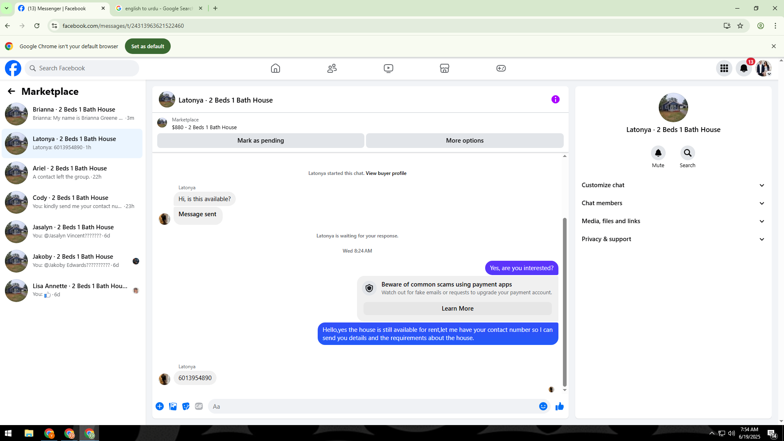Choose a GIF from the GIF icon
The image size is (784, 441).
(199, 406)
